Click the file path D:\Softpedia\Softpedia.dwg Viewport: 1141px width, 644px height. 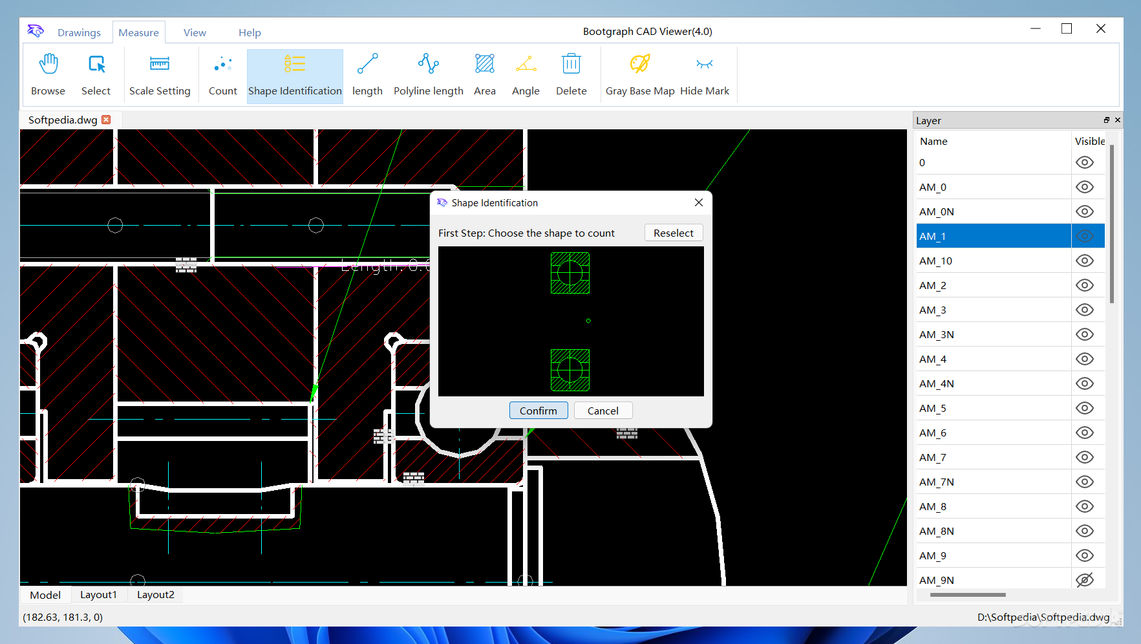point(1043,617)
